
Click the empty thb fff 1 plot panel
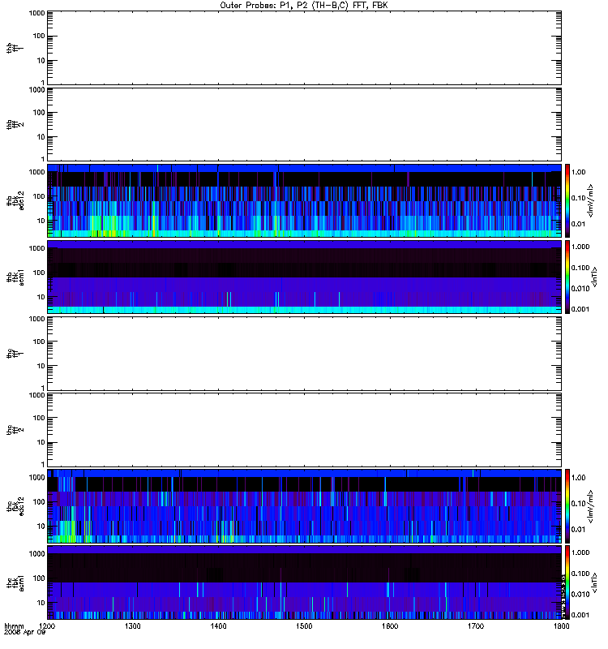(x=304, y=48)
